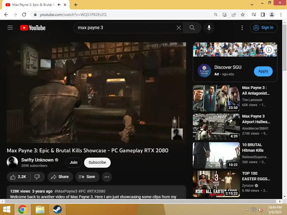Open a new browser tab
The image size is (287, 215).
coord(76,5)
